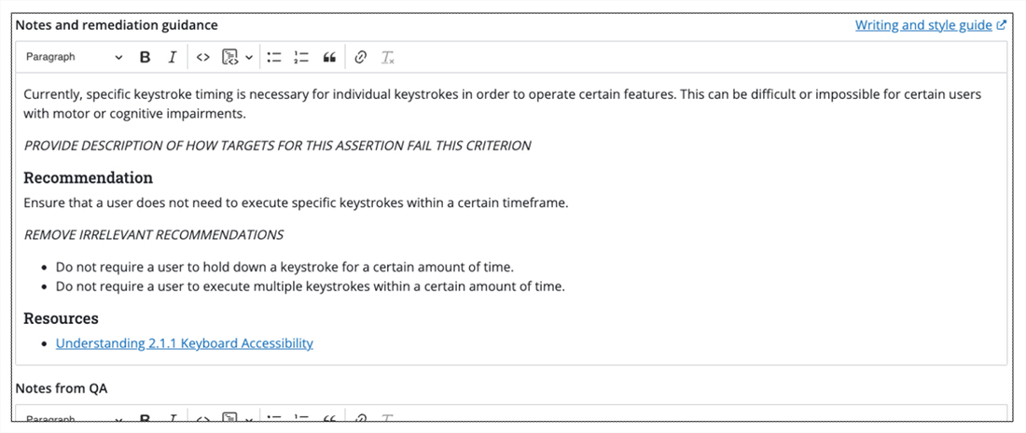The height and width of the screenshot is (433, 1026).
Task: Click the Recommendation heading in the editor
Action: (88, 178)
